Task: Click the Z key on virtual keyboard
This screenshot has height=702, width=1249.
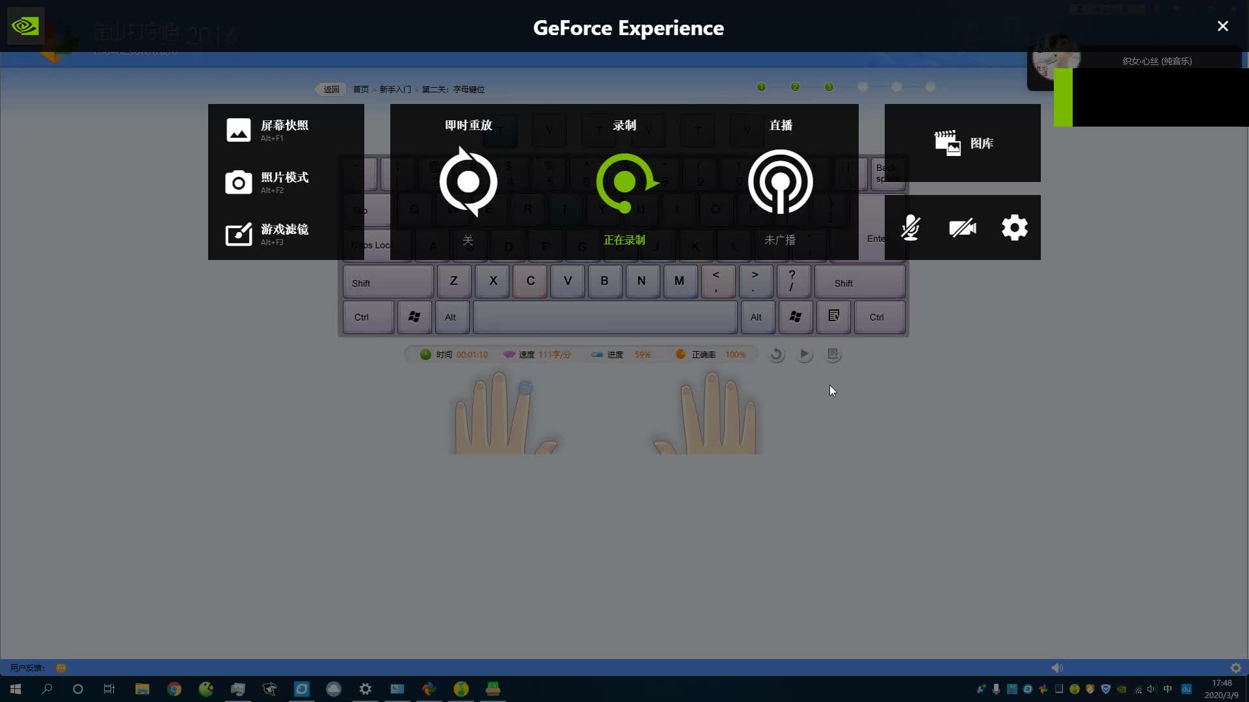Action: [454, 281]
